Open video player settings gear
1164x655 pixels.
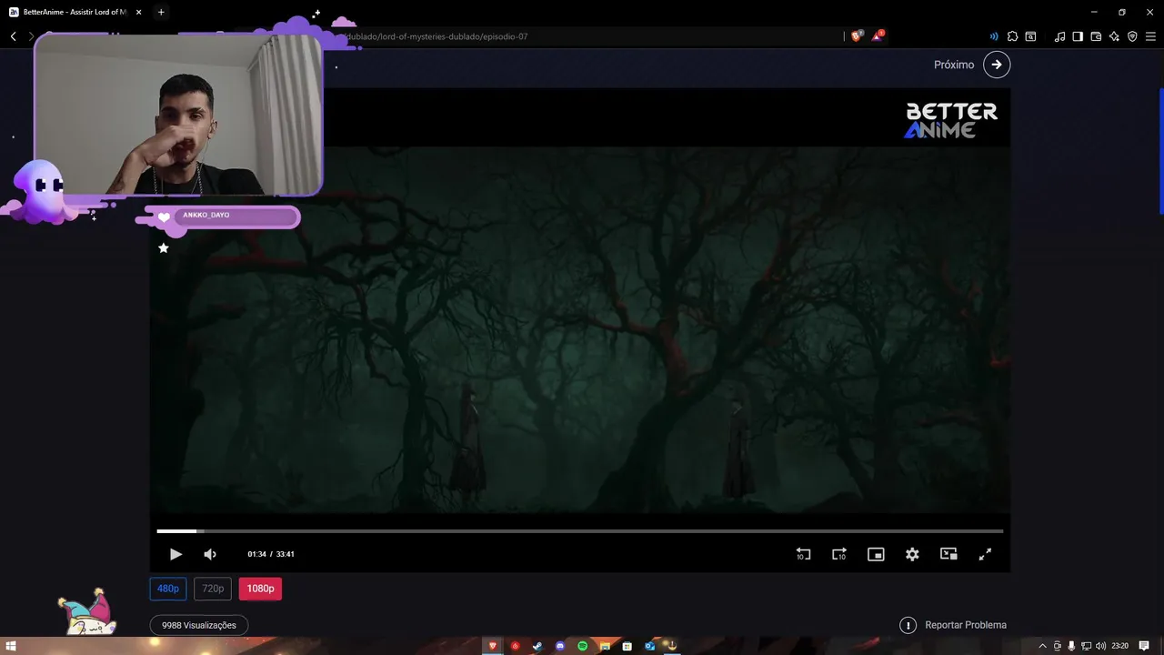point(912,554)
